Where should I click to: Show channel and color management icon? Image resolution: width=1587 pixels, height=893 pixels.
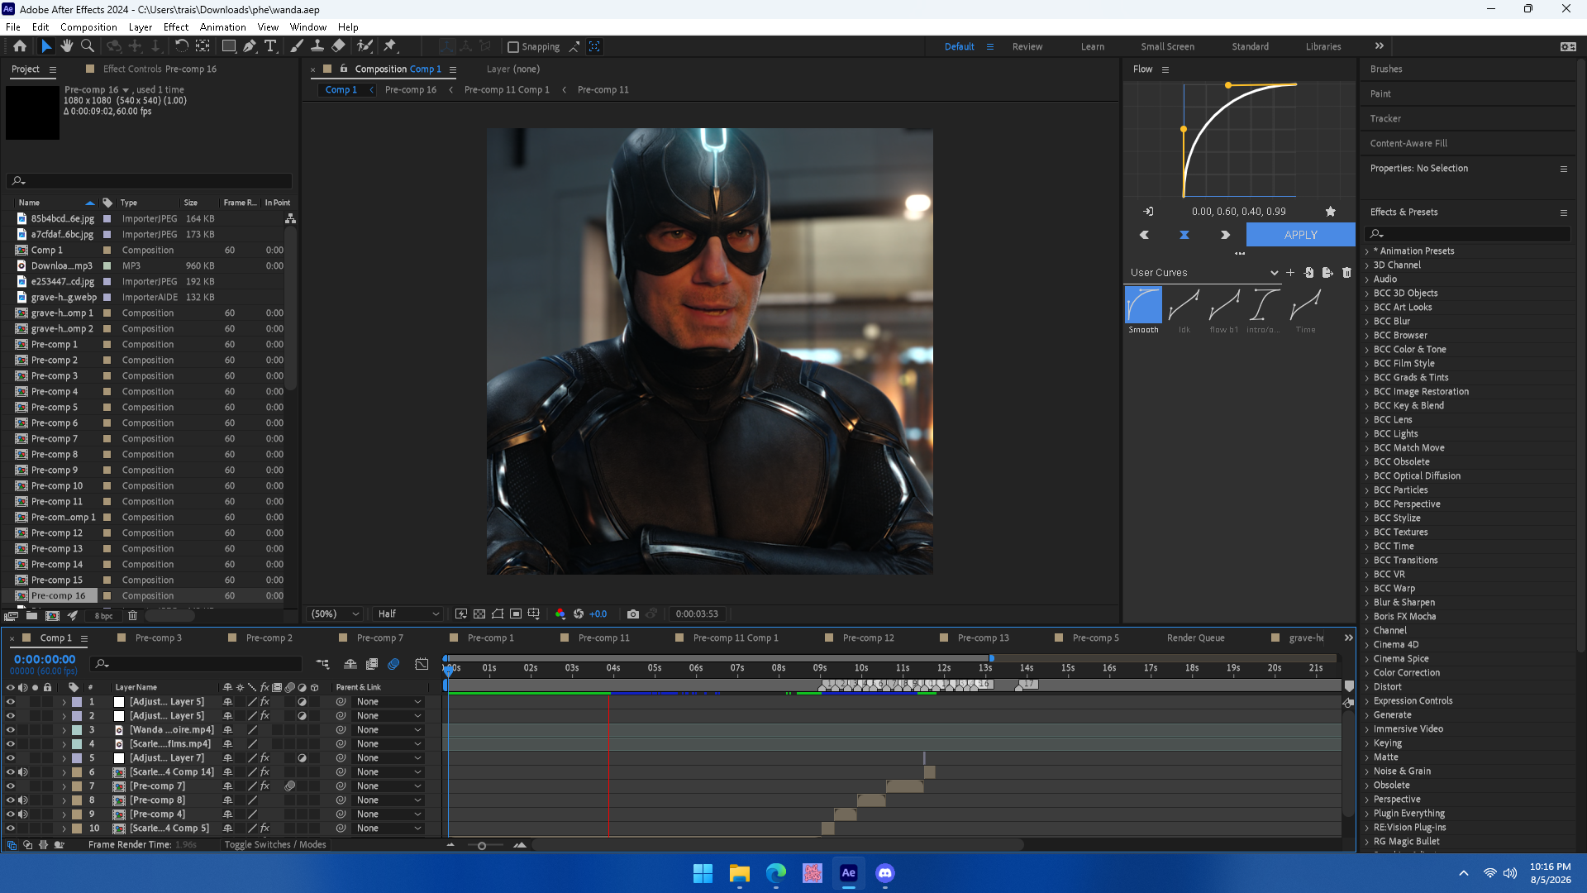point(560,614)
